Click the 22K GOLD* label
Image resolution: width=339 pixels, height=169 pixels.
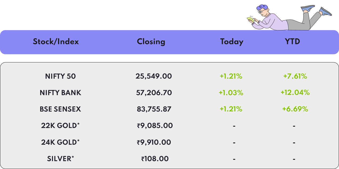(x=60, y=126)
